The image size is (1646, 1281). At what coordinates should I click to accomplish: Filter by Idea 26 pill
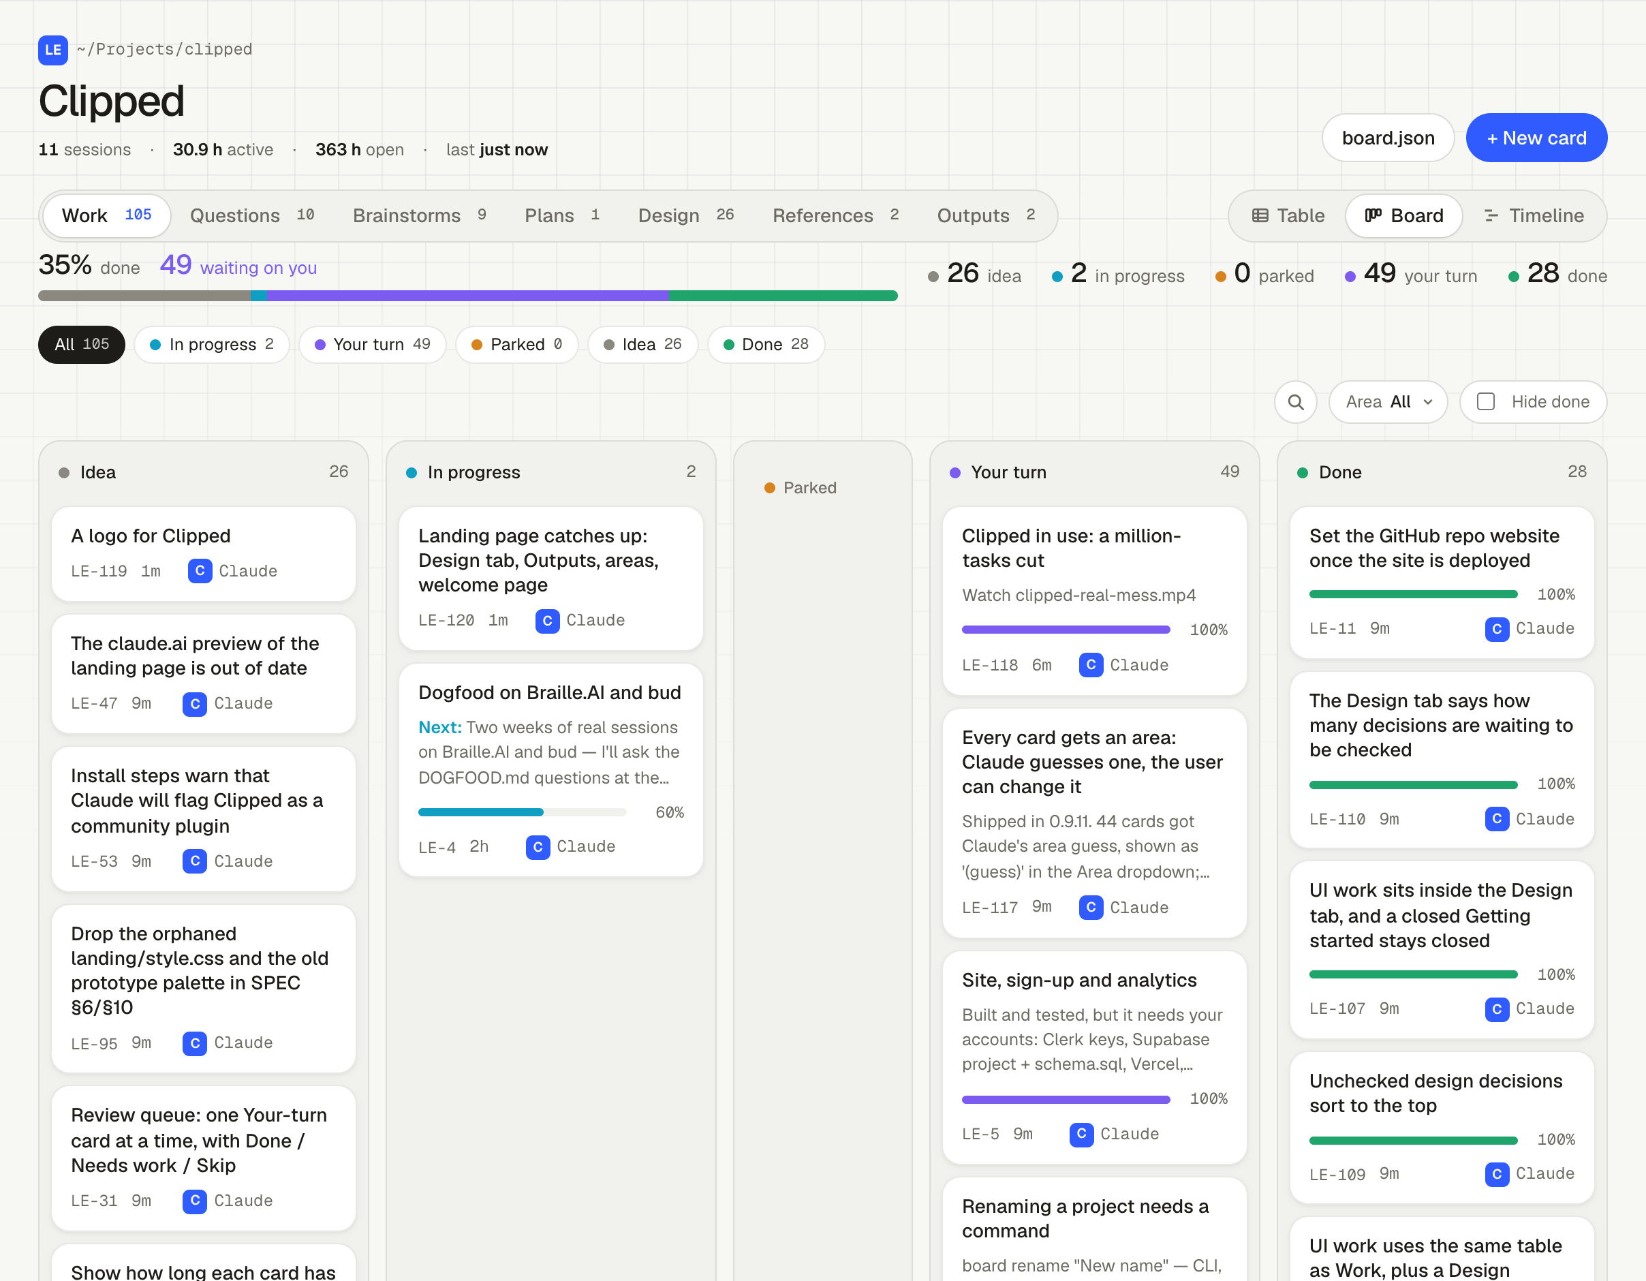click(643, 345)
